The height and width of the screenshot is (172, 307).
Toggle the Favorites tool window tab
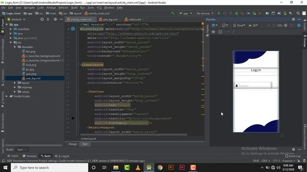[2, 100]
